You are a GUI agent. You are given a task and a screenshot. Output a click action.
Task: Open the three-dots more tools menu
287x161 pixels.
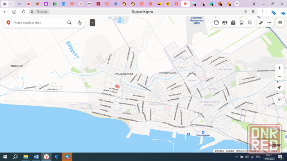pos(269,23)
